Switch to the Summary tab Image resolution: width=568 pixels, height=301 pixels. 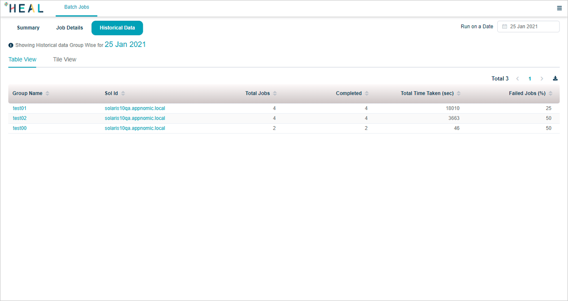coord(28,28)
